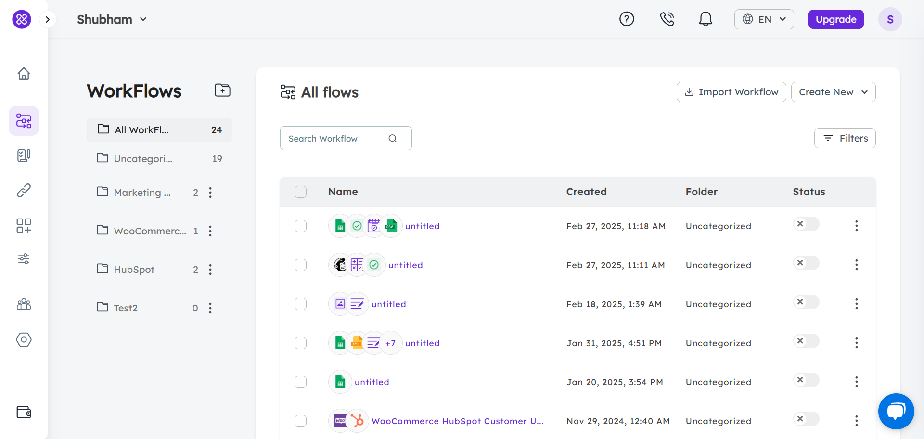Click the purple app logo icon
The height and width of the screenshot is (439, 924).
pos(22,19)
